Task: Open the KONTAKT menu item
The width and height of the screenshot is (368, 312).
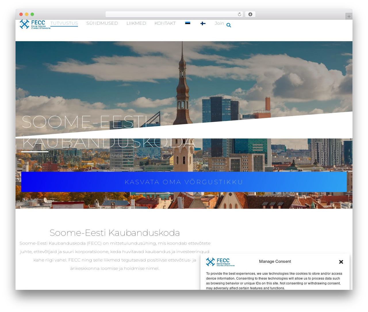Action: (x=165, y=23)
